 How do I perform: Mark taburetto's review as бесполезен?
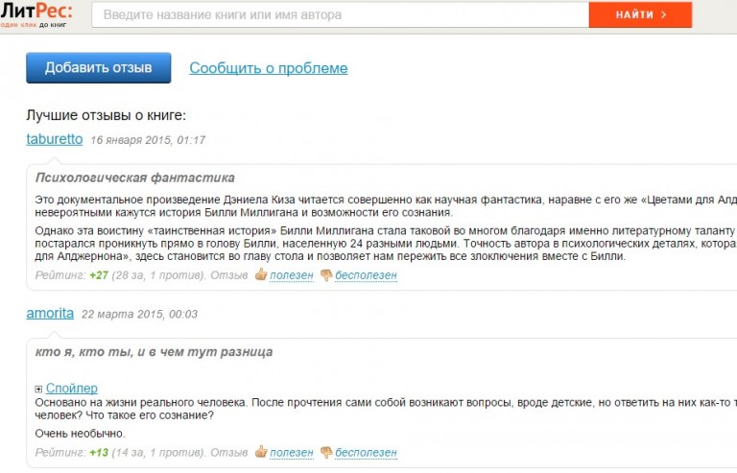tap(366, 275)
